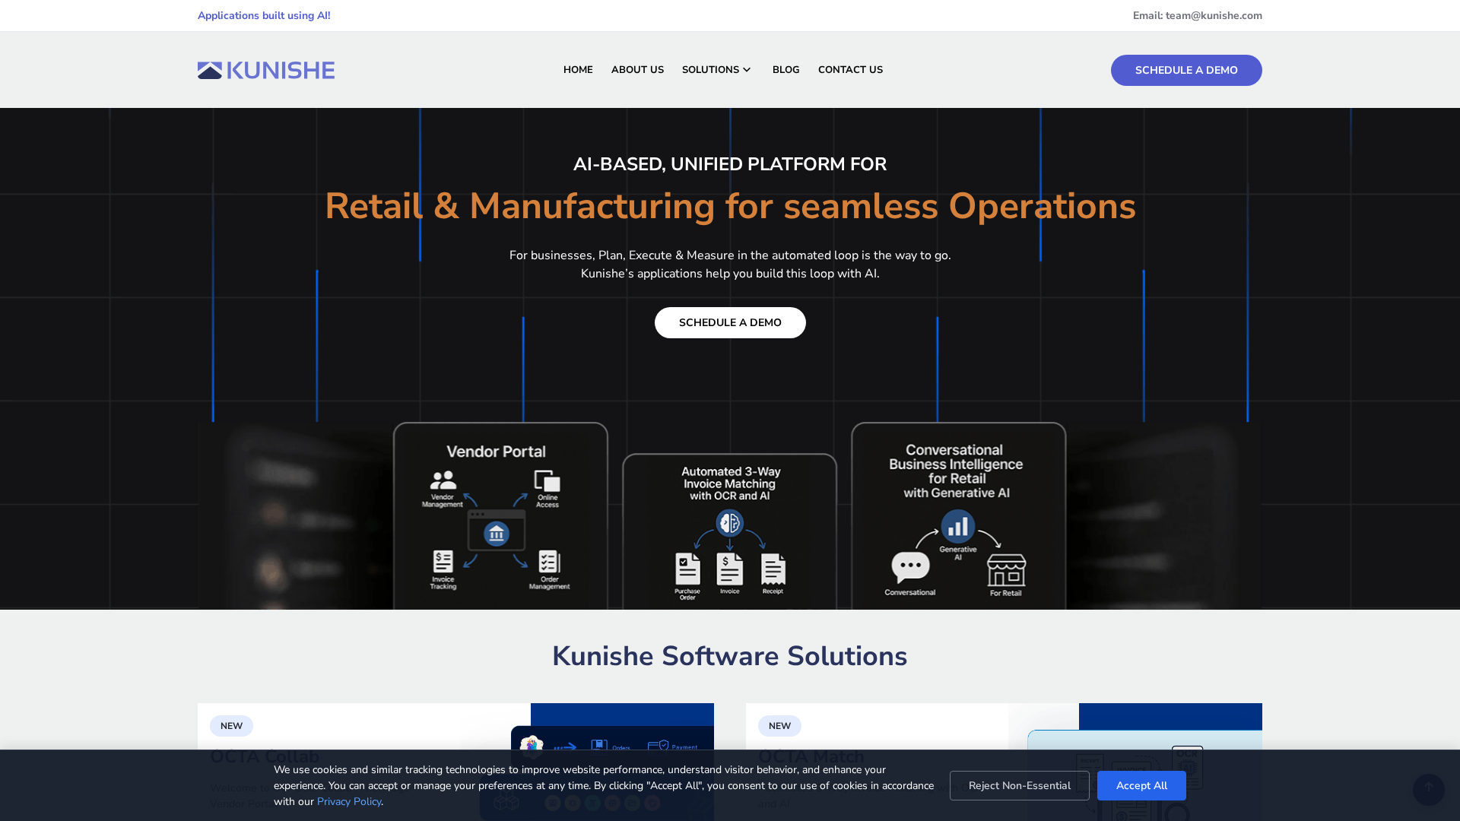Click the Invoice Tracking icon
The image size is (1460, 821).
(443, 562)
